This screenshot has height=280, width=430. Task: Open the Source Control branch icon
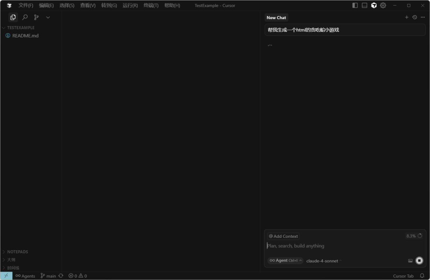click(x=36, y=18)
